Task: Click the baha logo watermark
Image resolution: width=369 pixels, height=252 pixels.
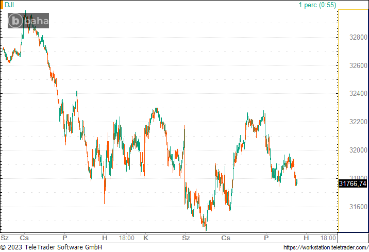Action: point(28,21)
